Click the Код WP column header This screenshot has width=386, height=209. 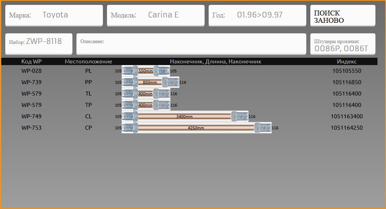(32, 61)
